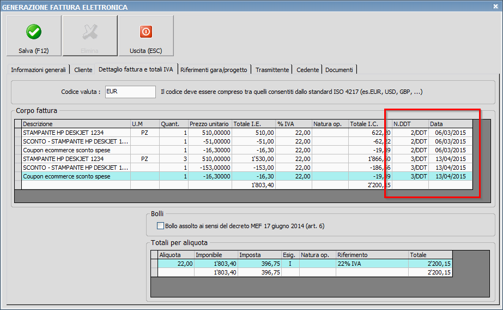The height and width of the screenshot is (310, 503).
Task: Select the first STAMPANTE HP DESKJET 1234 row
Action: coord(75,133)
